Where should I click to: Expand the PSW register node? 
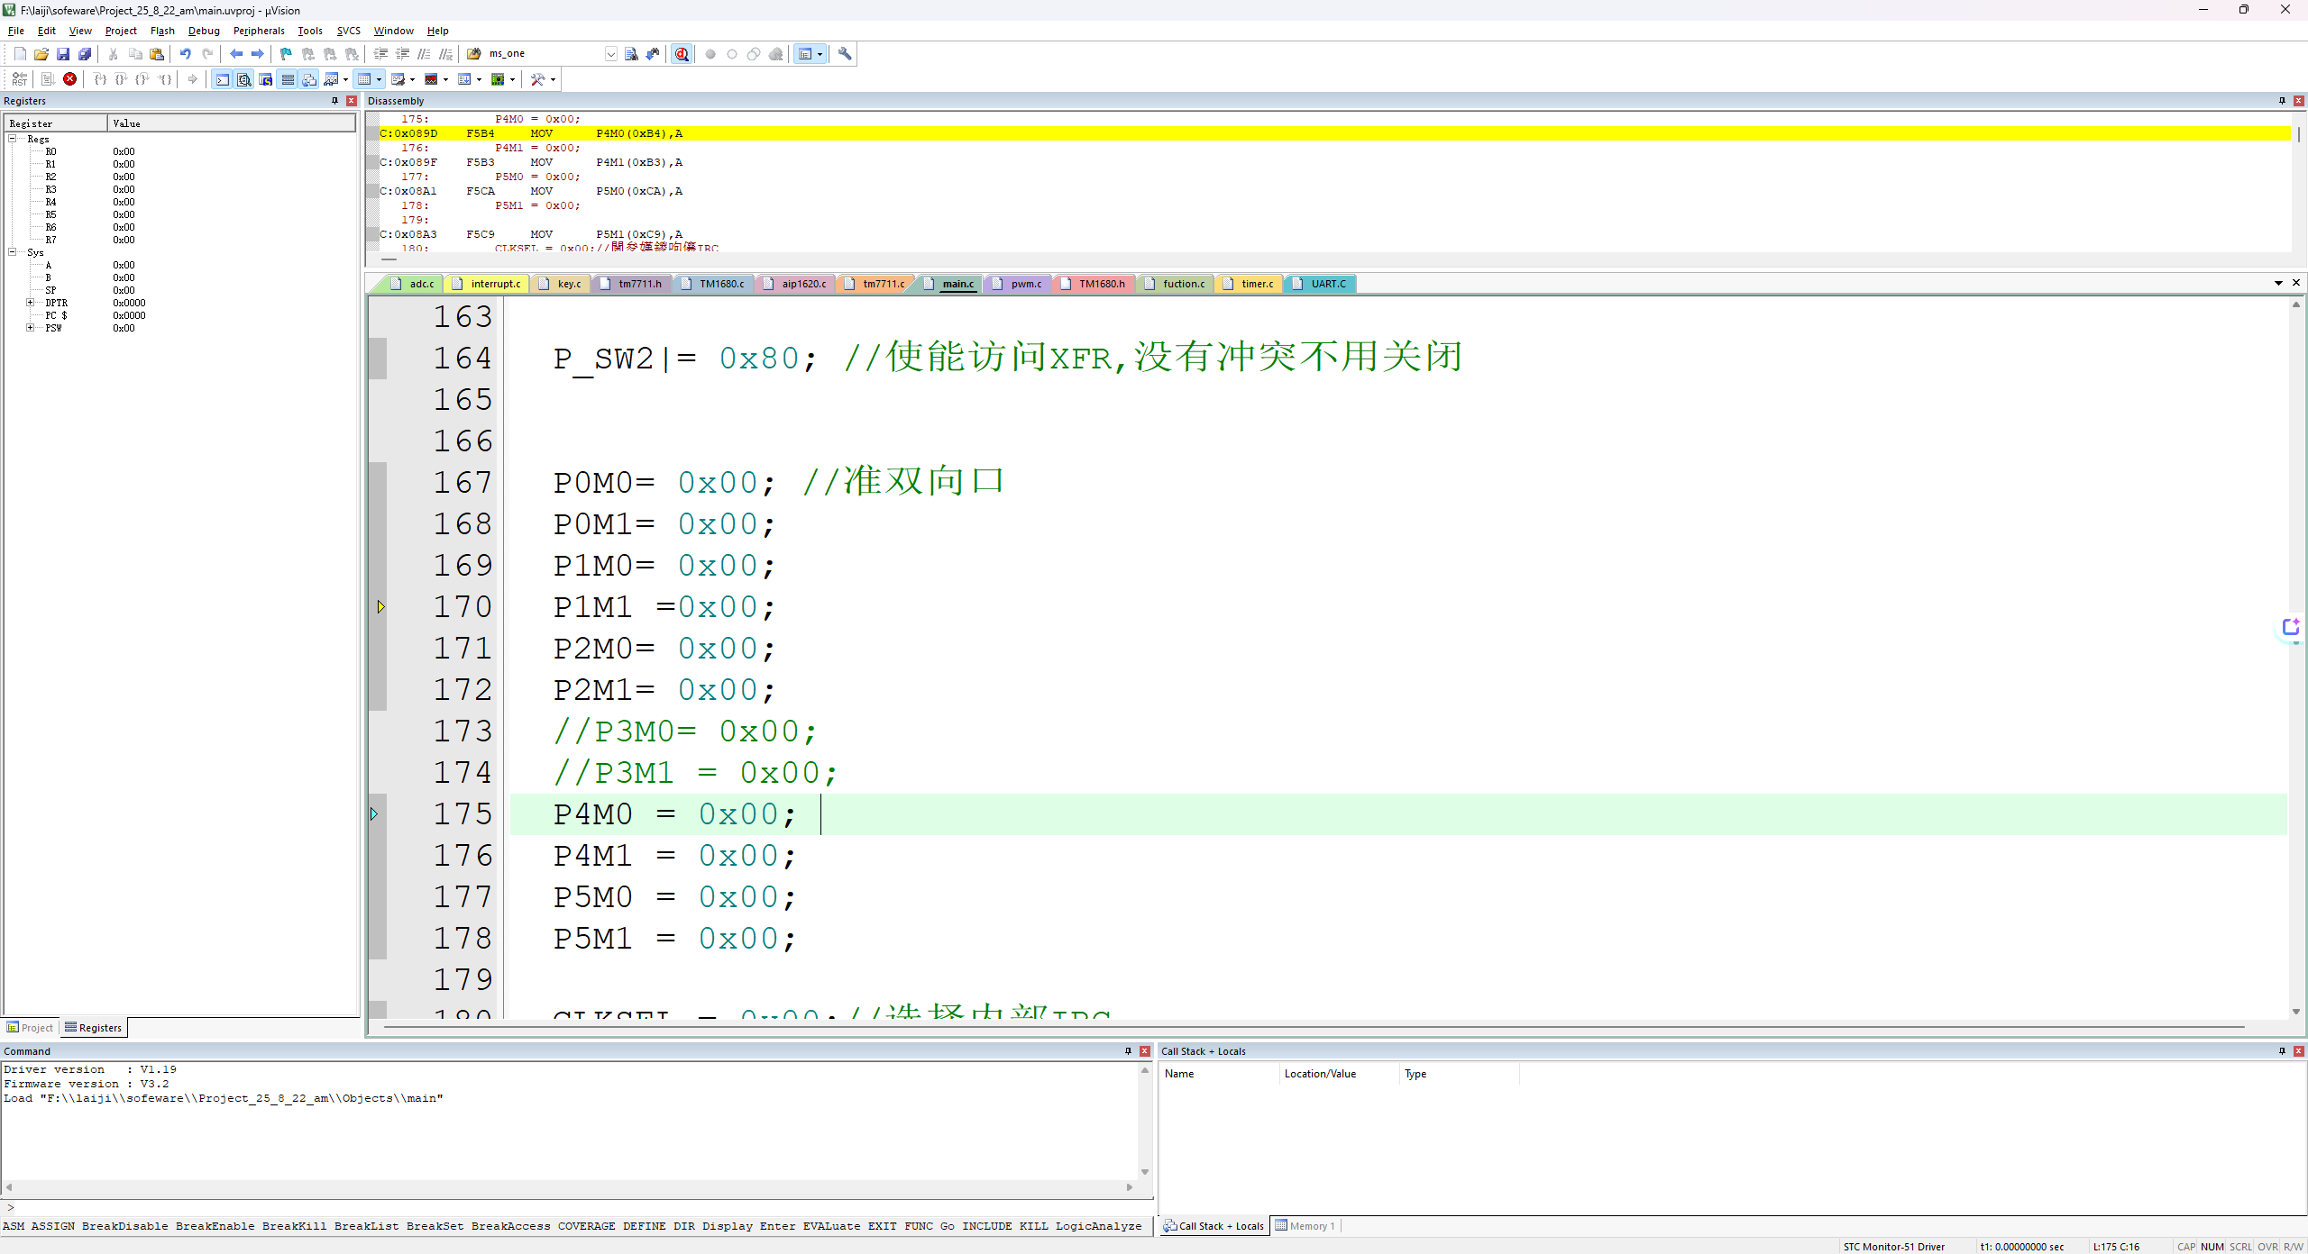tap(30, 328)
